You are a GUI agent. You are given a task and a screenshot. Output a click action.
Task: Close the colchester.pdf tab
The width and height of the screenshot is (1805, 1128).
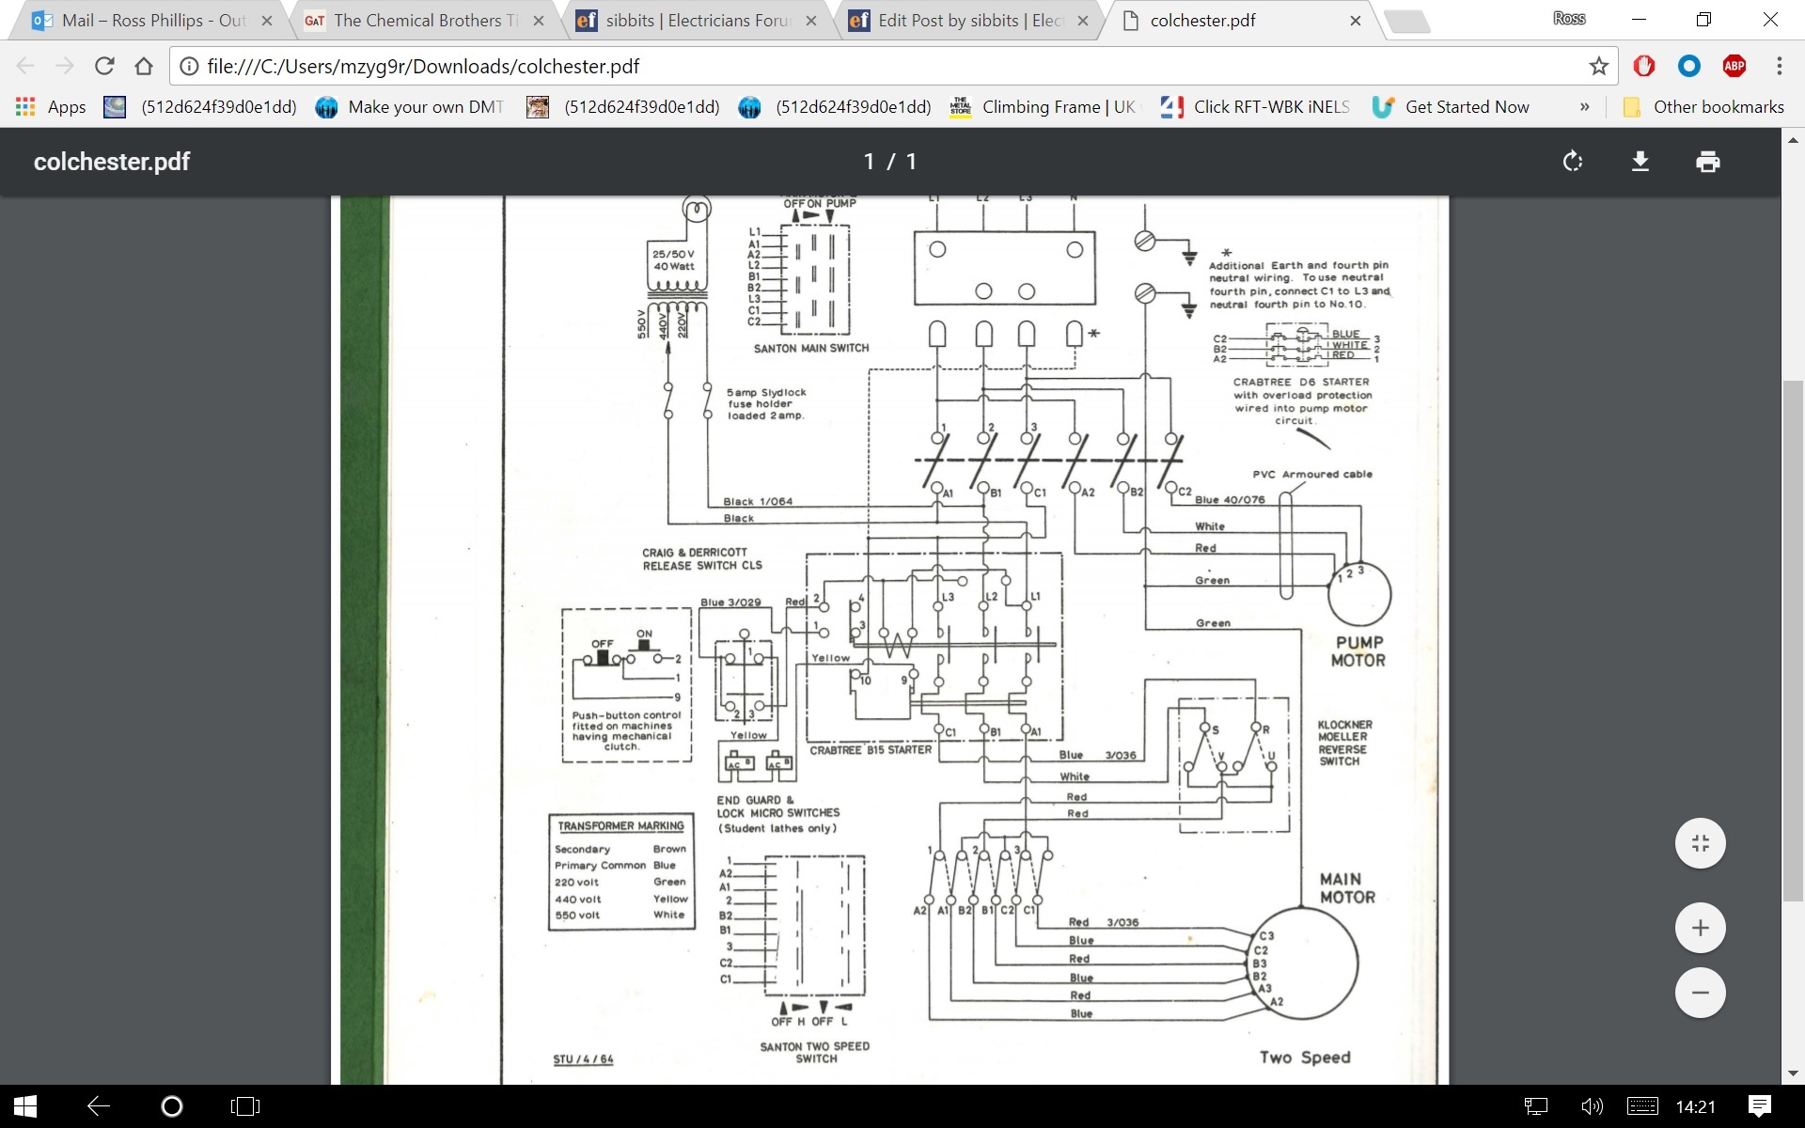(x=1355, y=21)
